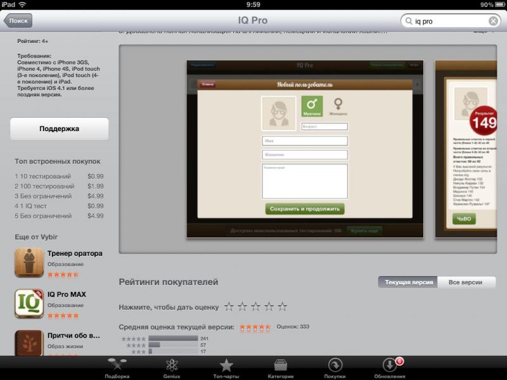Screen dimensions: 507x380
Task: Open the Категории tab
Action: (280, 367)
